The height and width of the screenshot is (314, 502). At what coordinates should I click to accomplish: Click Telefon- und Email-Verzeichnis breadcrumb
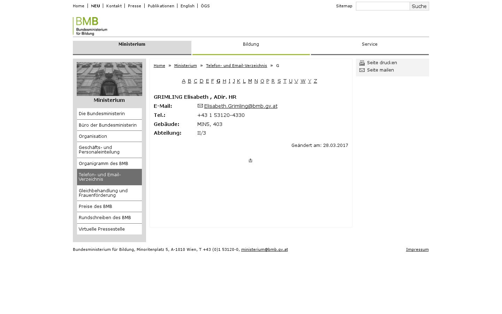236,66
